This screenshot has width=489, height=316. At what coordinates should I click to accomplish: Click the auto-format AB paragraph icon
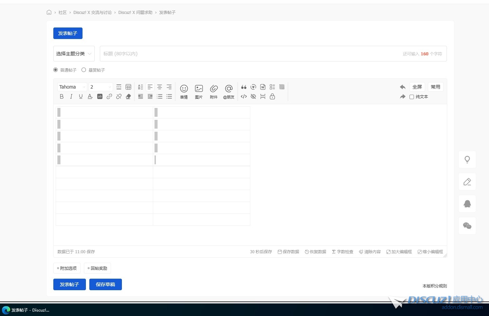[140, 87]
